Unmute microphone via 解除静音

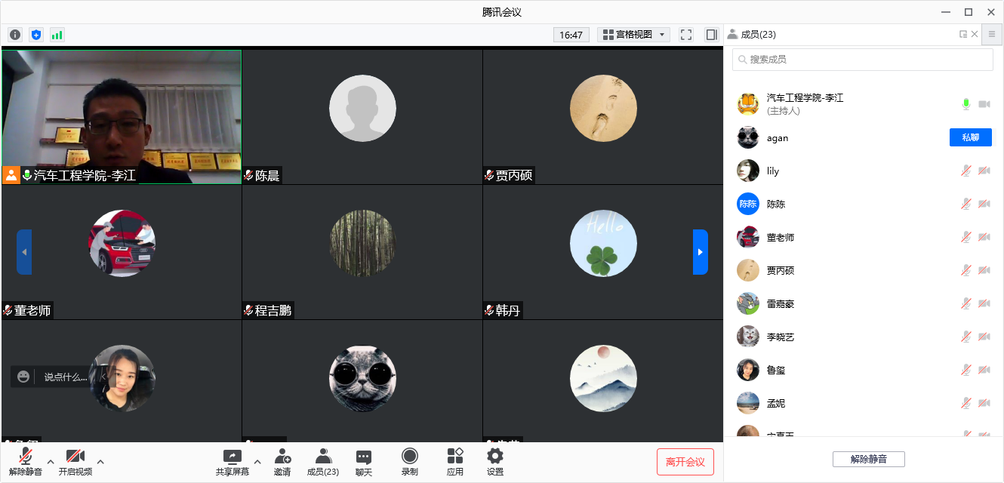tap(26, 462)
